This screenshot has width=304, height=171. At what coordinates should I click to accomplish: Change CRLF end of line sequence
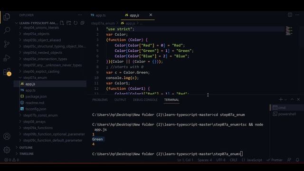coord(233,160)
